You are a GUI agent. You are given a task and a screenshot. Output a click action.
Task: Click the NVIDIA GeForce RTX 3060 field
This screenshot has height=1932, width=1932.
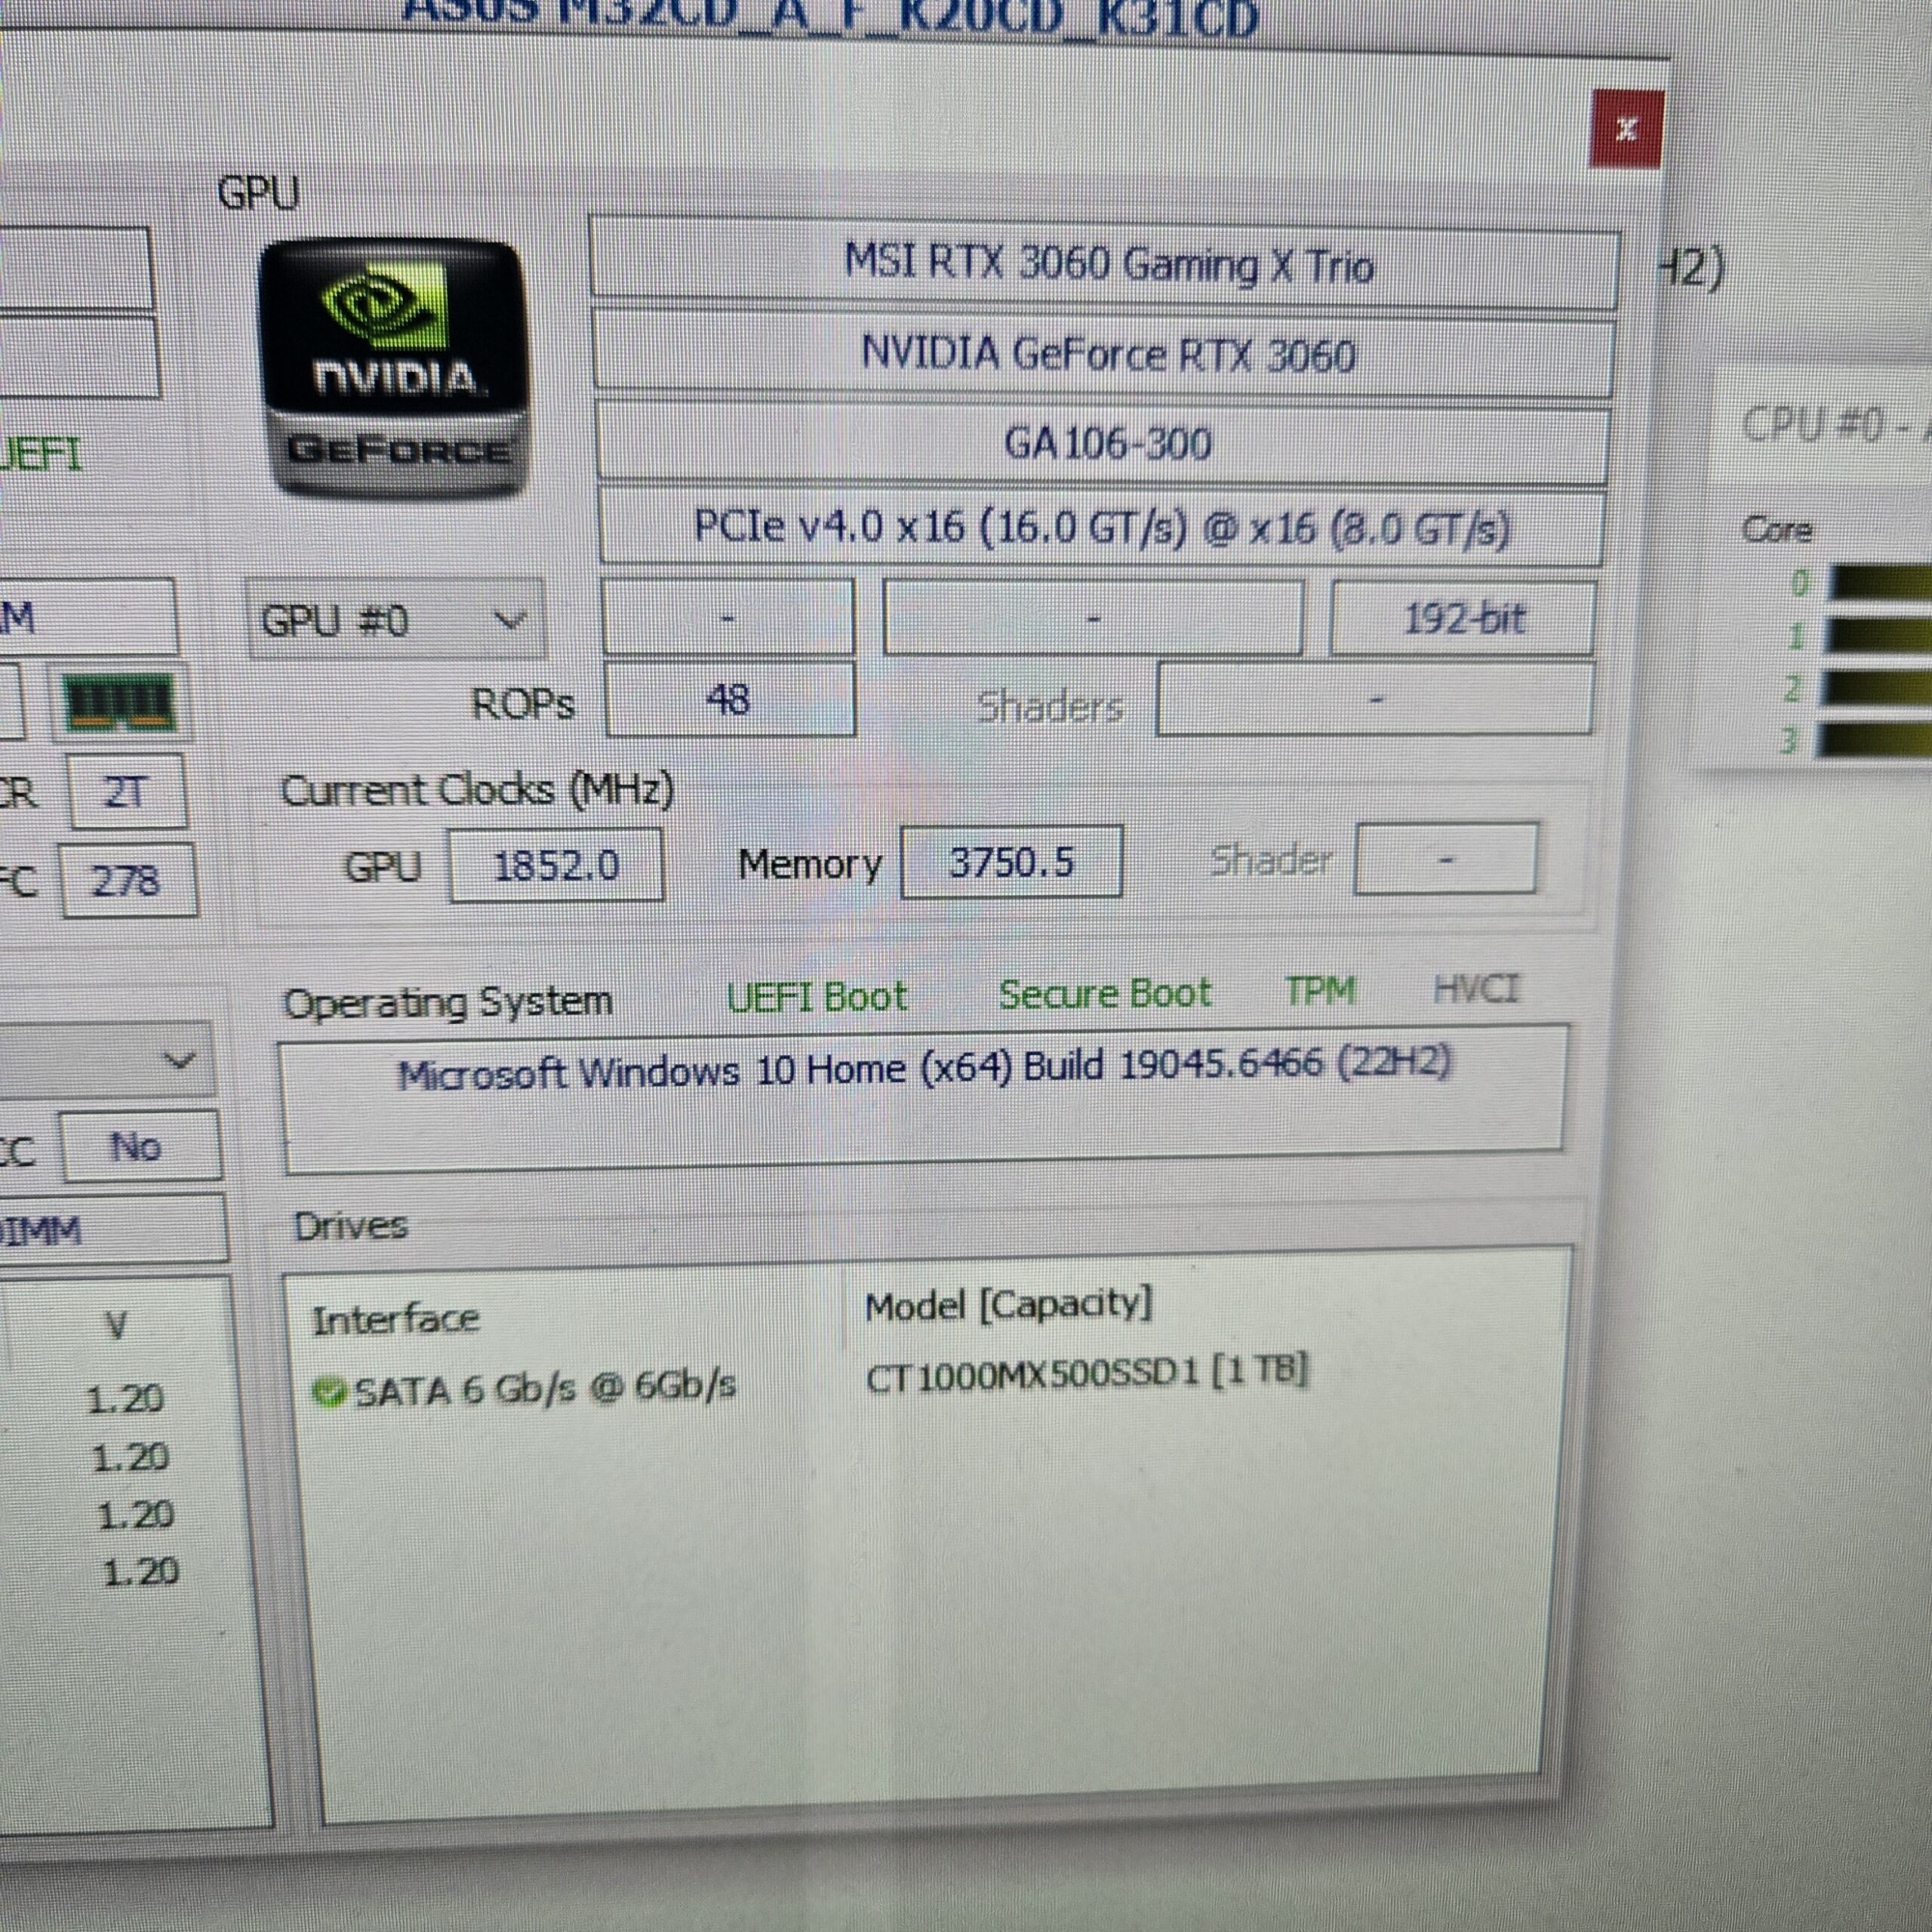(x=1104, y=354)
